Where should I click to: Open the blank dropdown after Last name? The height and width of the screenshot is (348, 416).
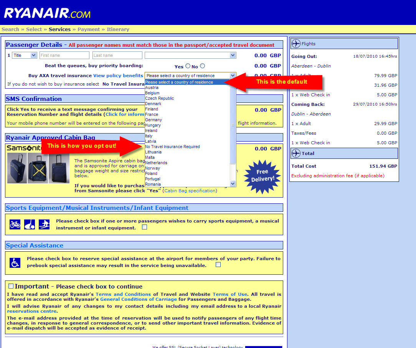[x=190, y=55]
